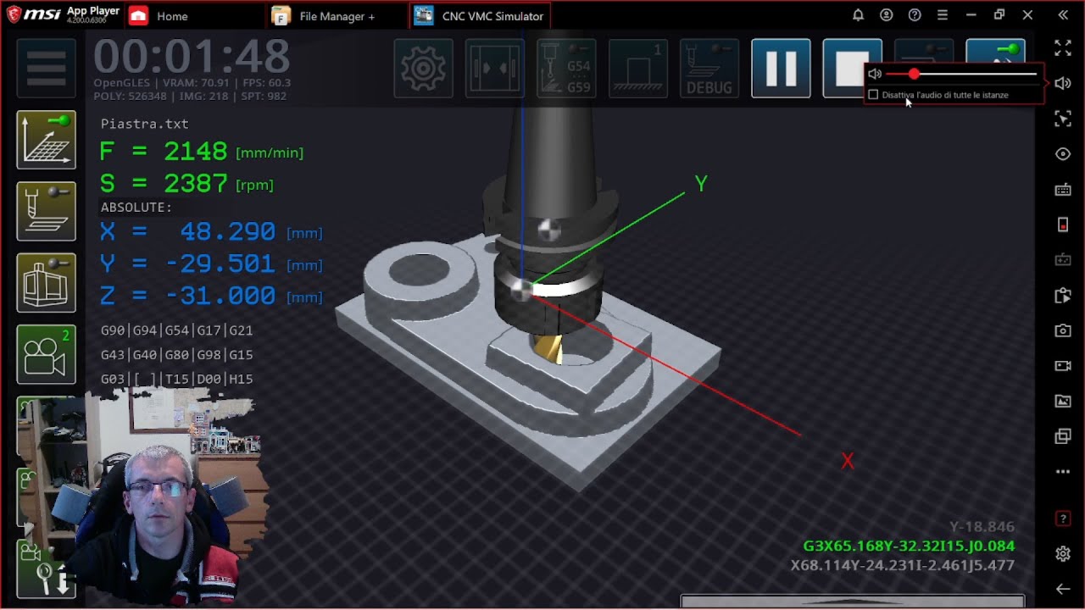Enter fullscreen from the sidebar
Image resolution: width=1085 pixels, height=610 pixels.
[x=1063, y=48]
